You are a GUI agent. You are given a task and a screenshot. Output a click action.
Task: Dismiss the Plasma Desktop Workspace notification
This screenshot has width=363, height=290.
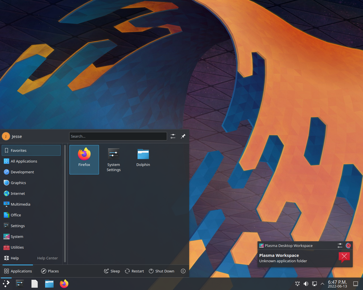coord(348,246)
